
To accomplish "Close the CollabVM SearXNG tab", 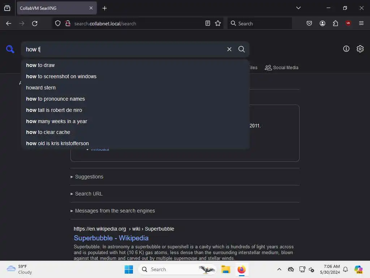I will (91, 8).
